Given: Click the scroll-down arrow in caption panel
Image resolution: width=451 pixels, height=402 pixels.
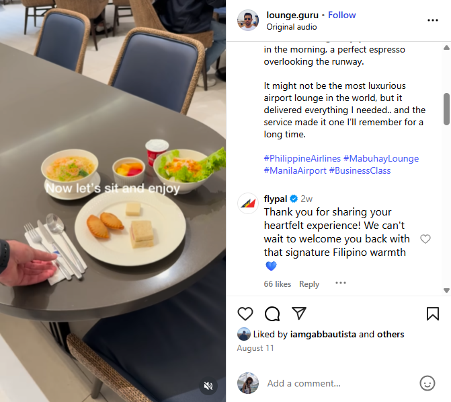Looking at the screenshot, I should (x=446, y=290).
